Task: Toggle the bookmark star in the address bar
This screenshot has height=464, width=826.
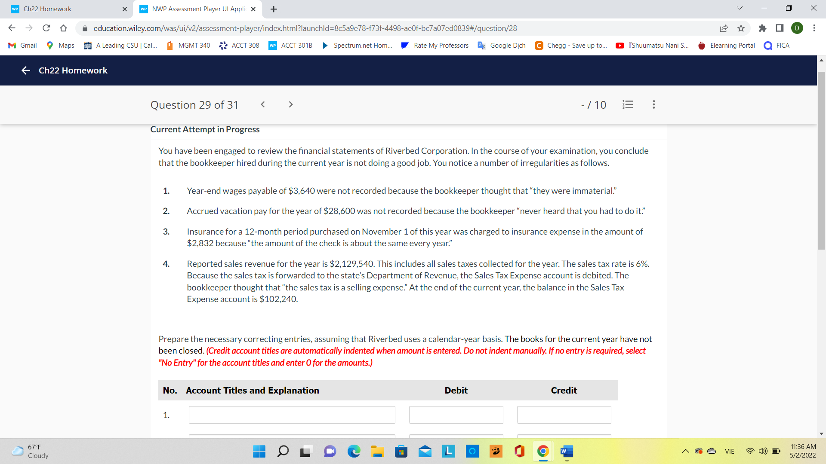Action: [x=741, y=28]
